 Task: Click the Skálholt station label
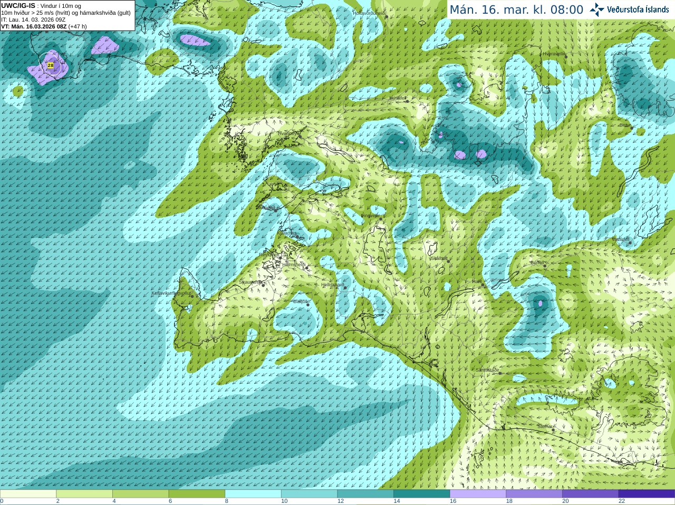(x=439, y=258)
